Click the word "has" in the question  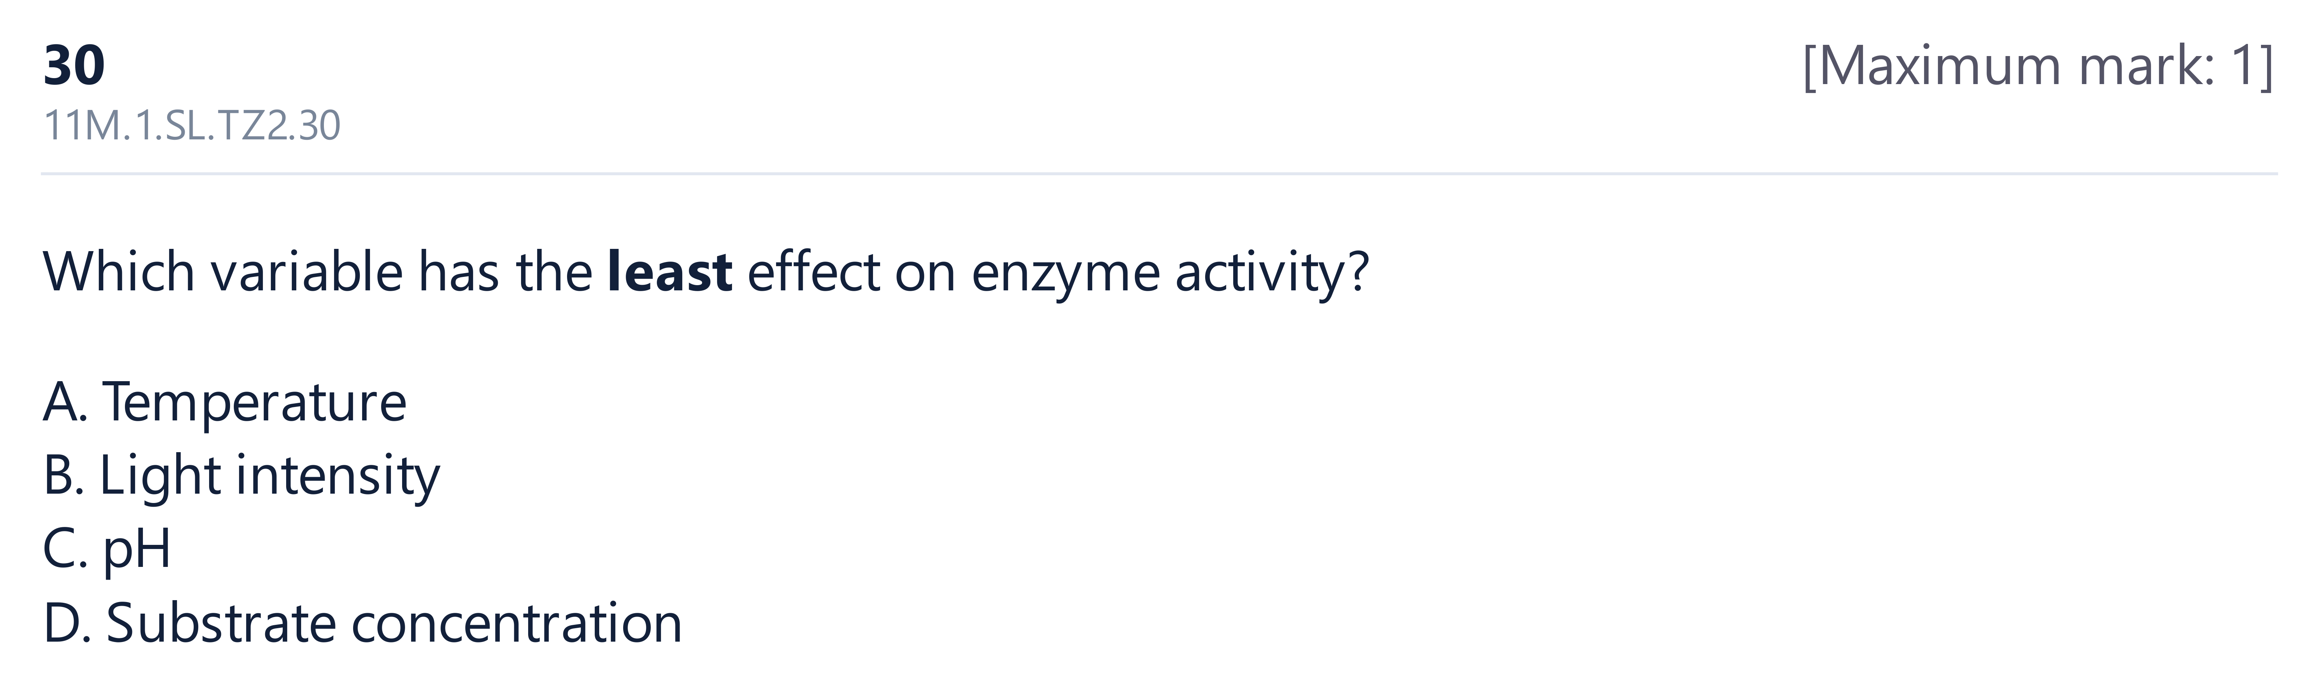click(x=458, y=271)
